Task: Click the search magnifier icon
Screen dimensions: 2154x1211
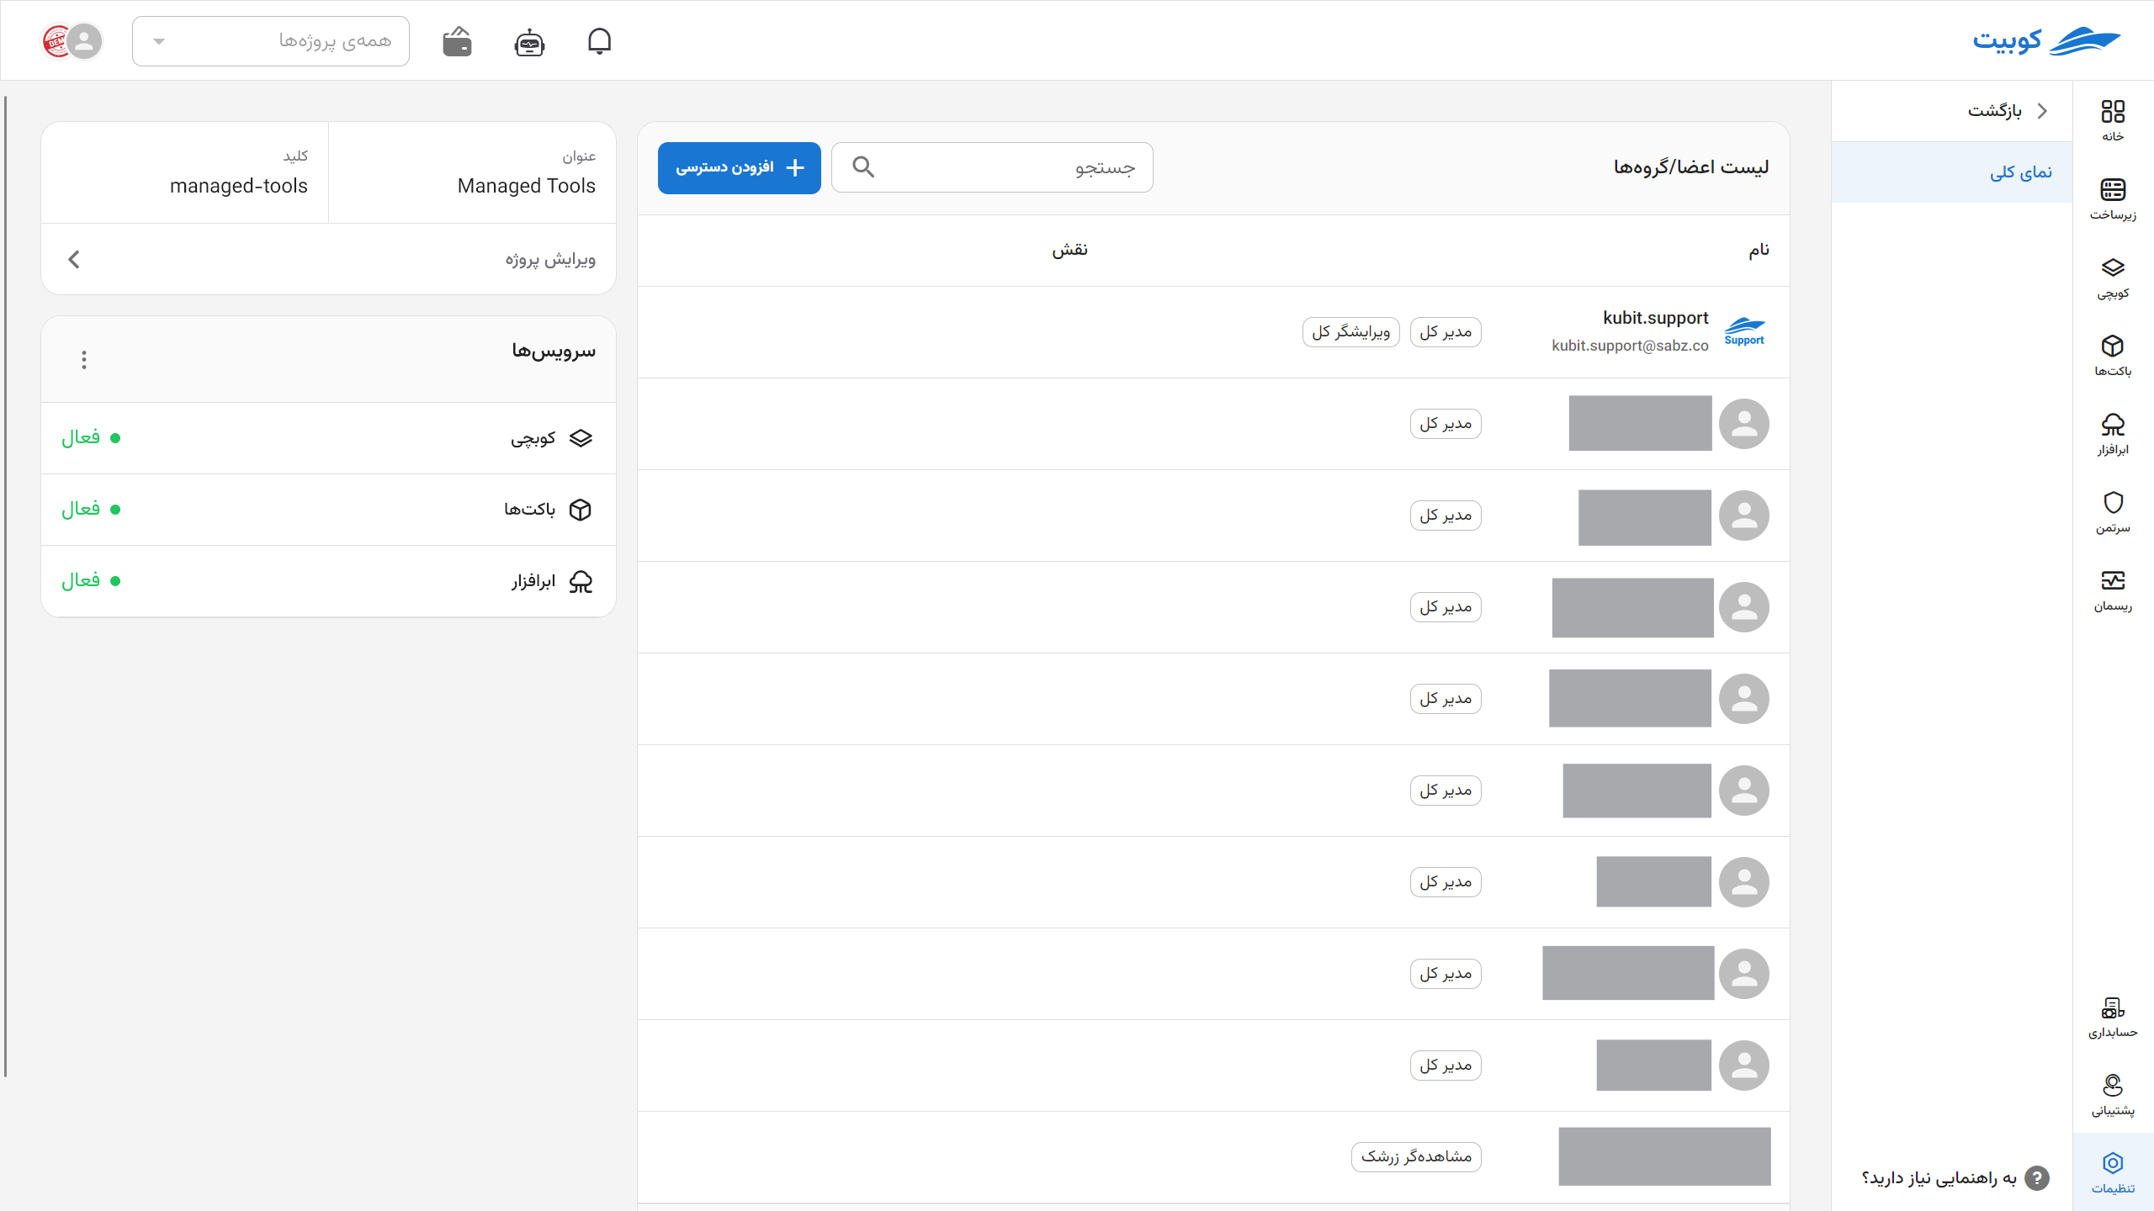Action: tap(863, 167)
